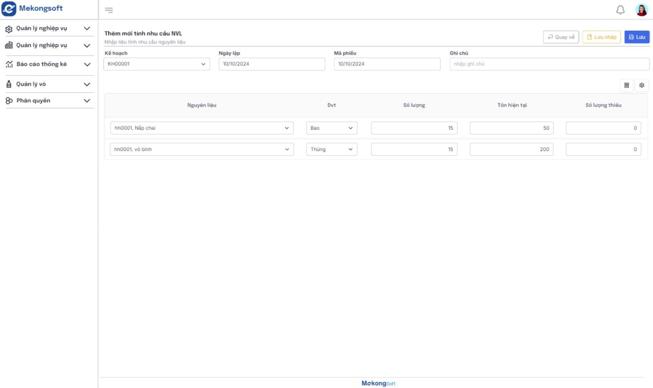Open the Bao unit dropdown

(x=332, y=128)
